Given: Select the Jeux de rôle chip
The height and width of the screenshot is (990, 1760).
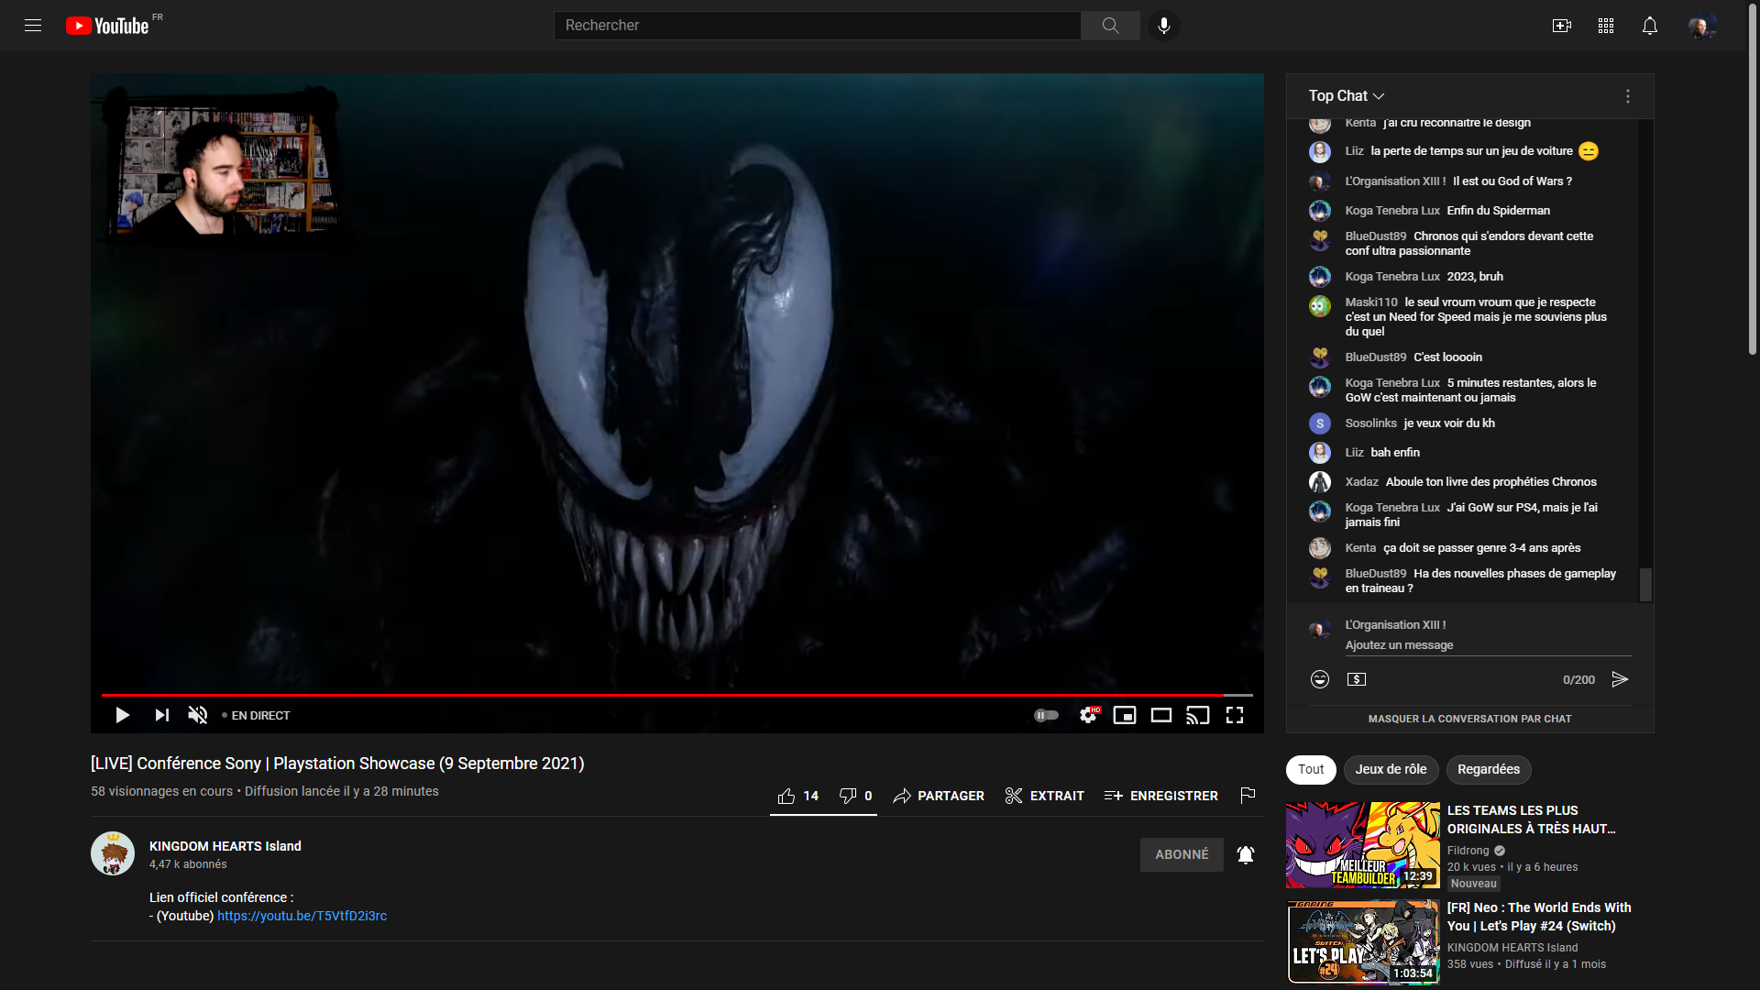Looking at the screenshot, I should 1391,770.
